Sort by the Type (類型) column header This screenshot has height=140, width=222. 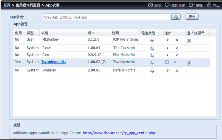tap(32, 33)
